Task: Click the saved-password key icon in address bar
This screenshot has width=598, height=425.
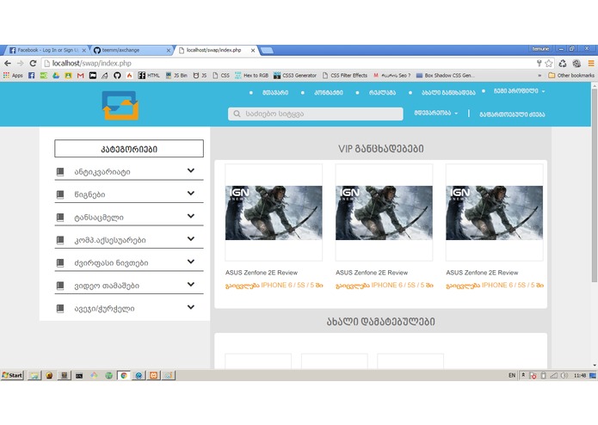Action: [539, 64]
